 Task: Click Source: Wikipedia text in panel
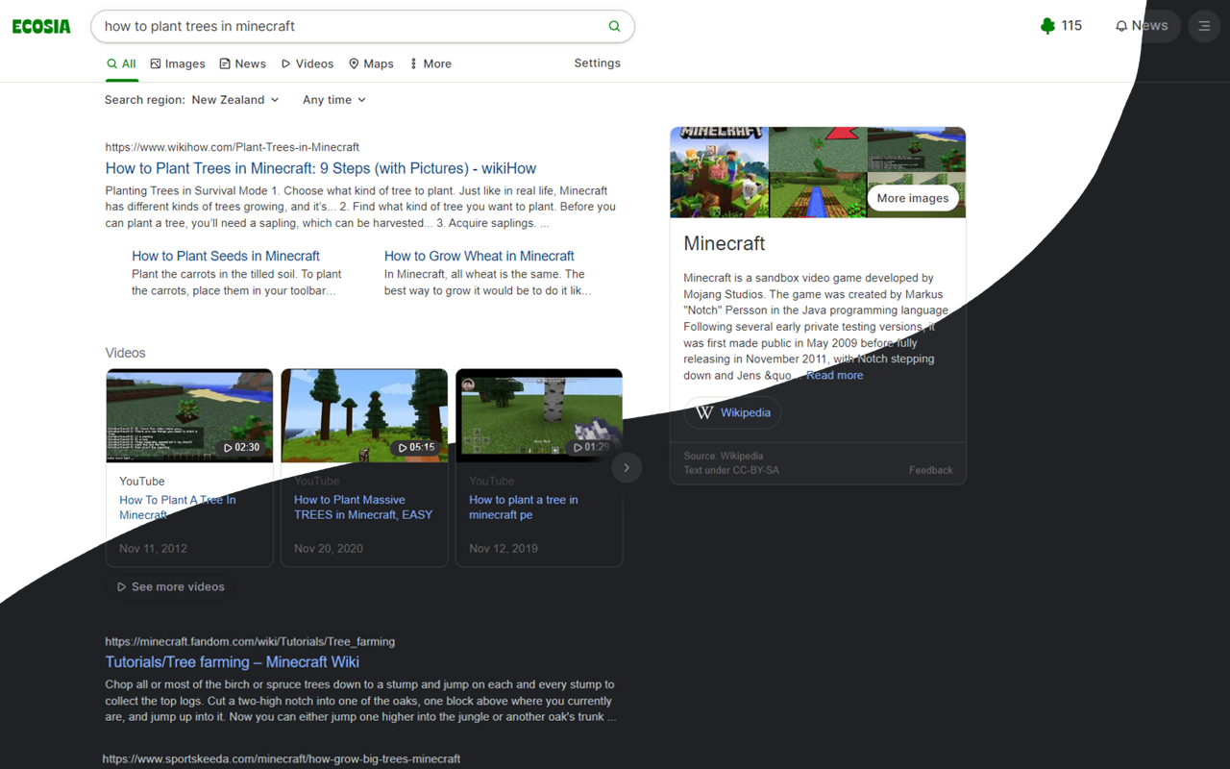click(724, 456)
